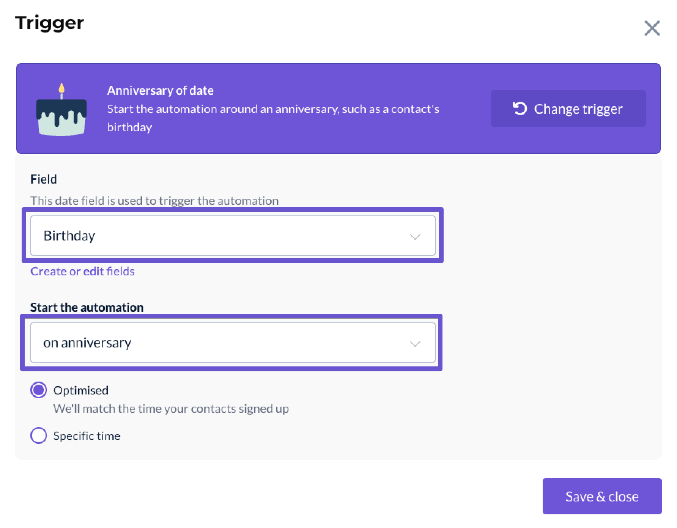Select the Specific time radio button
This screenshot has width=677, height=528.
click(39, 435)
